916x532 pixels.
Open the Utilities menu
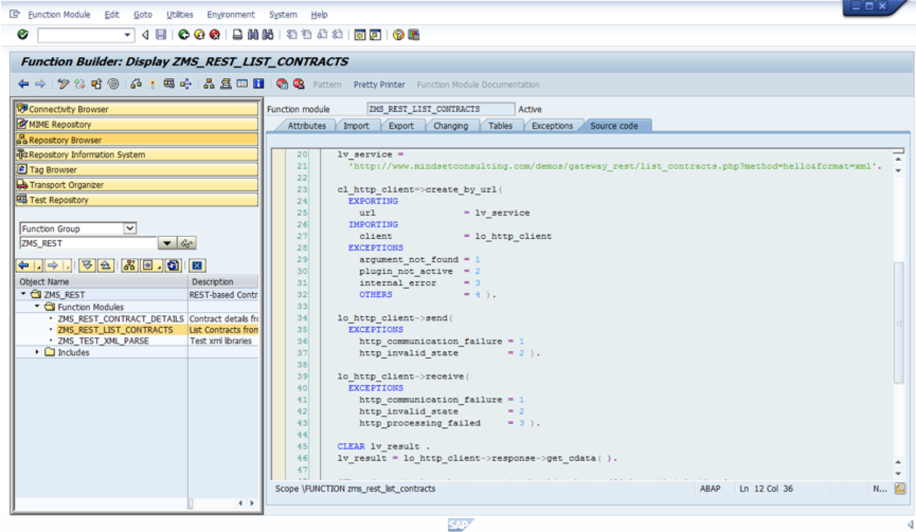179,14
